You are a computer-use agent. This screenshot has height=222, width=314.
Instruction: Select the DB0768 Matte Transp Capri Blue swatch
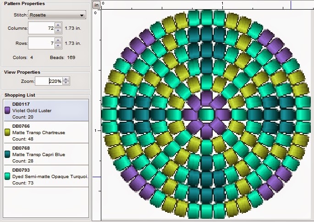tap(7, 154)
